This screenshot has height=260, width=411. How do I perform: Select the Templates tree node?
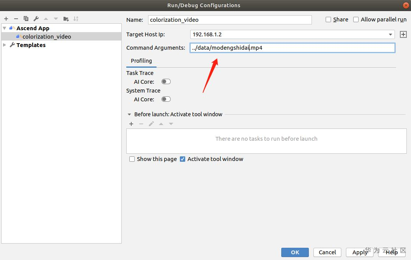click(31, 45)
